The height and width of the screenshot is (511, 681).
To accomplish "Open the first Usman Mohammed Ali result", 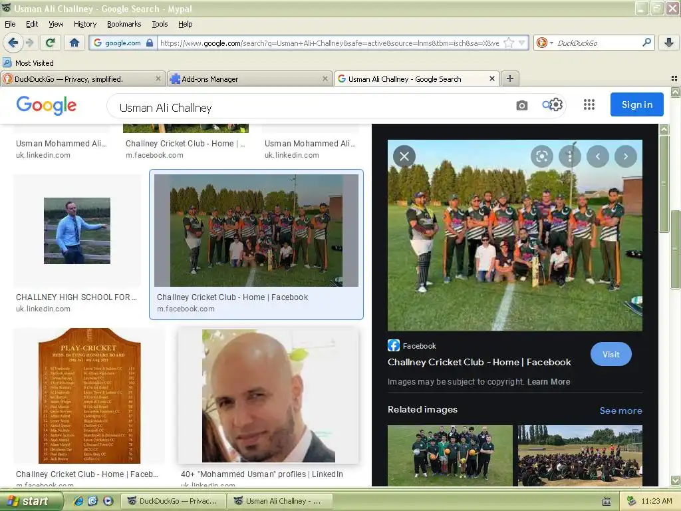I will tap(61, 144).
